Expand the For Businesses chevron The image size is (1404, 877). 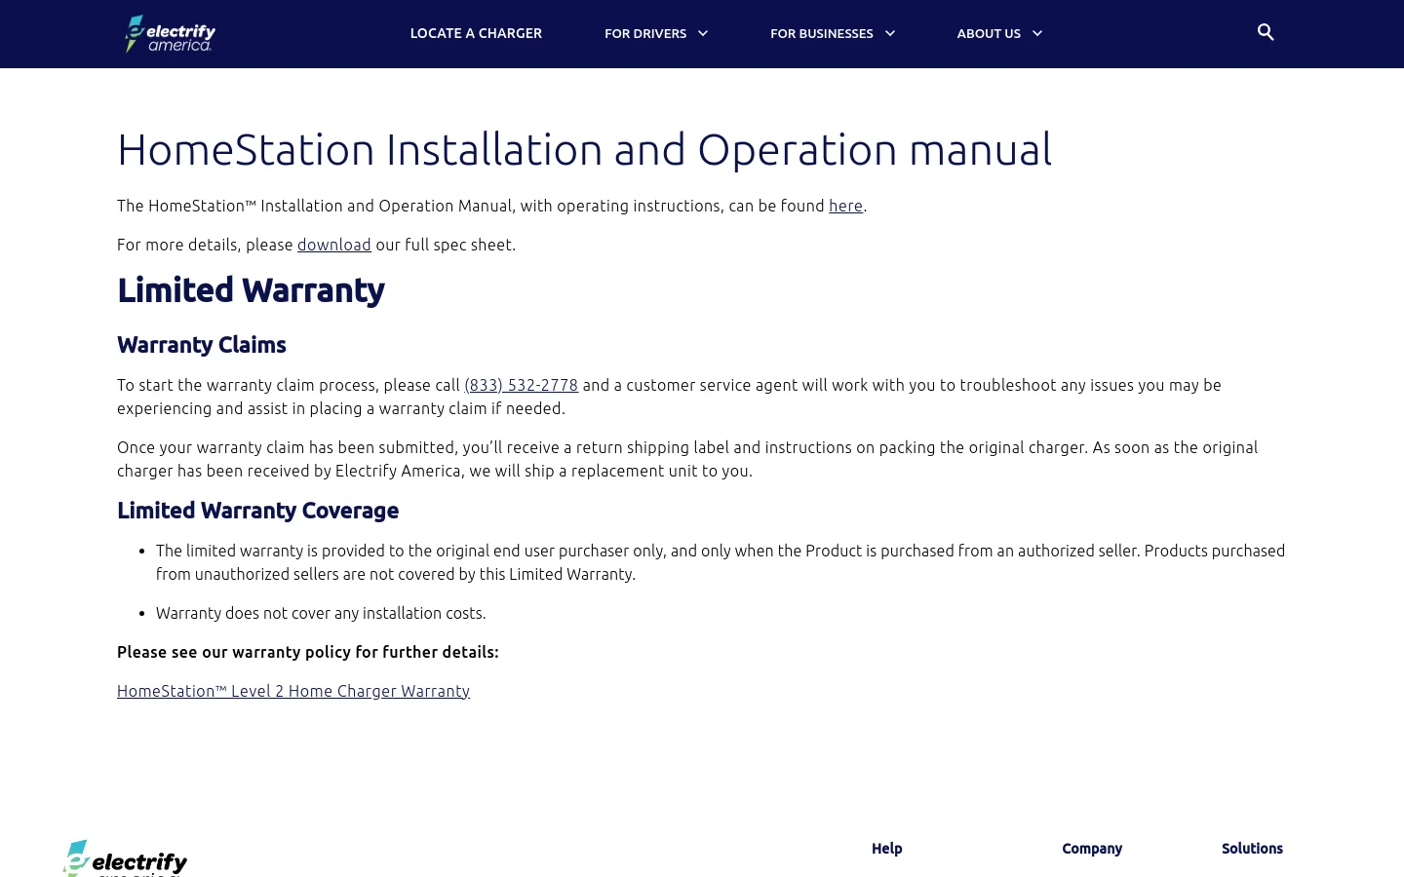890,33
